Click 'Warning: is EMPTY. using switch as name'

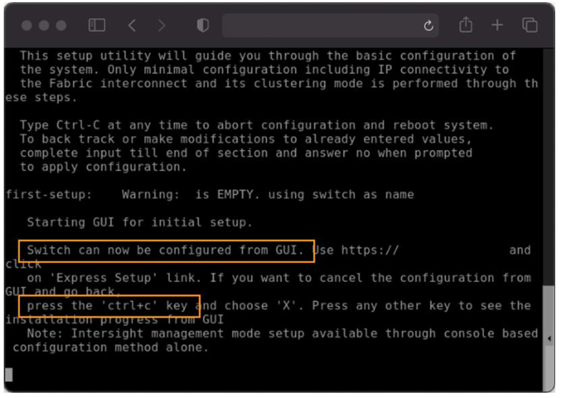[x=268, y=195]
